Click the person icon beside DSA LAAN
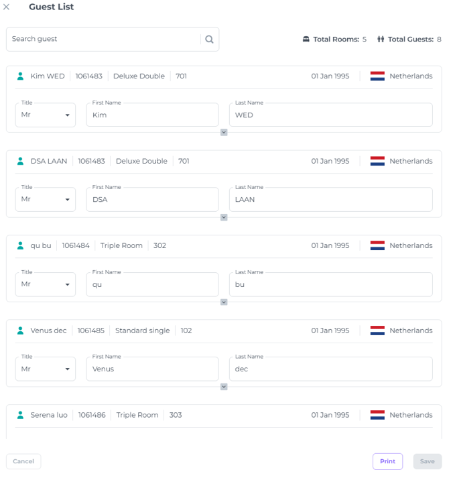 (x=20, y=161)
